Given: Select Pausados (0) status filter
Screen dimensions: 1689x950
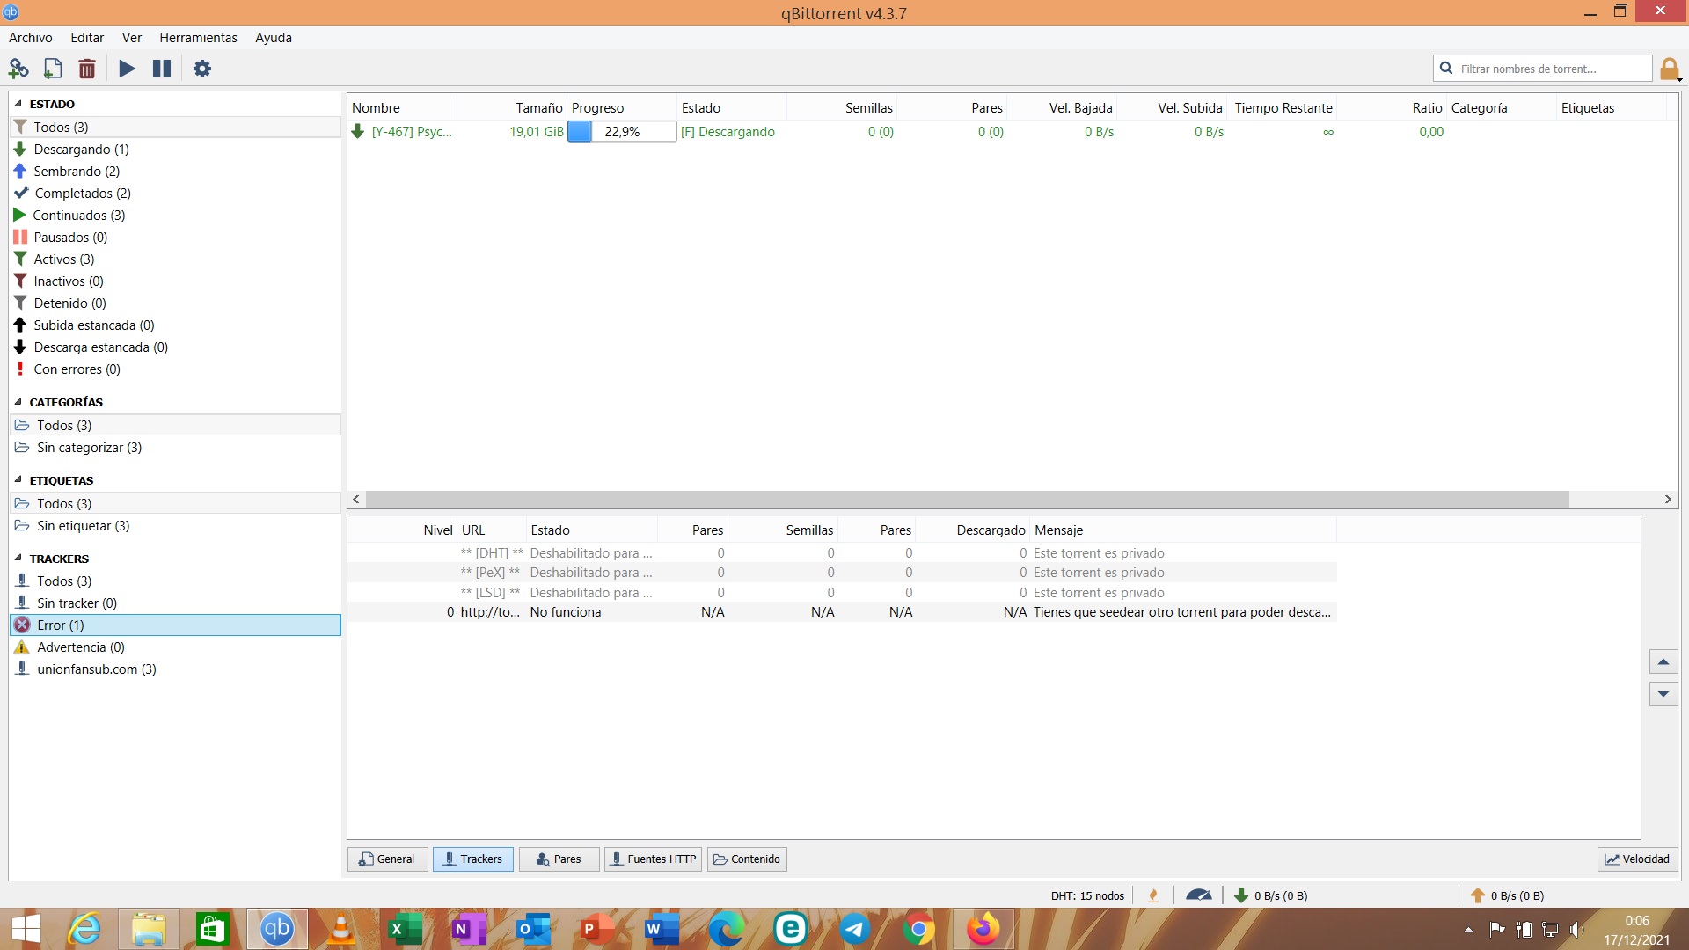Looking at the screenshot, I should pos(175,237).
